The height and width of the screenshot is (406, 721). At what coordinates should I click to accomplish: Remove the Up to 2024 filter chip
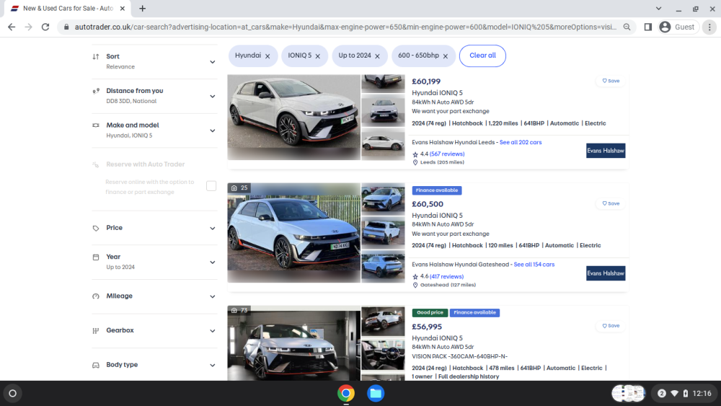pos(378,56)
